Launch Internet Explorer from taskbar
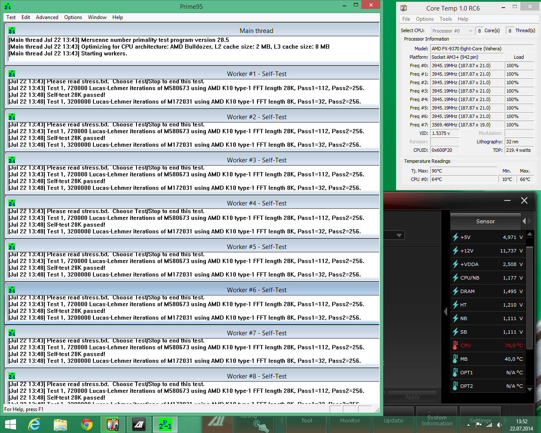 point(34,425)
